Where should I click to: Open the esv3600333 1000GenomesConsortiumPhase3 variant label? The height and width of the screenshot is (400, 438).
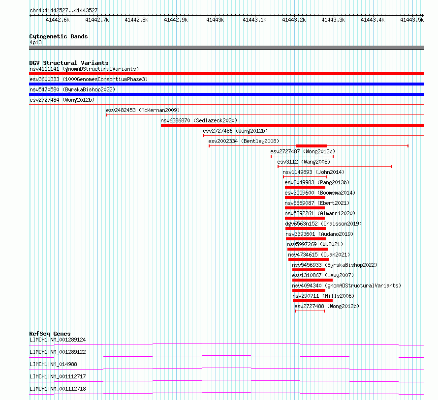[89, 79]
